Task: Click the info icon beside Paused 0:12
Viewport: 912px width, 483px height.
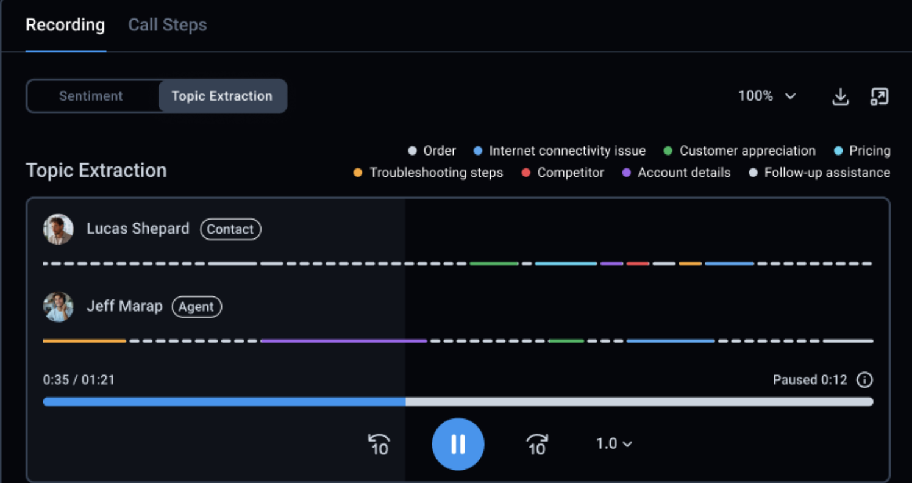Action: pos(864,380)
